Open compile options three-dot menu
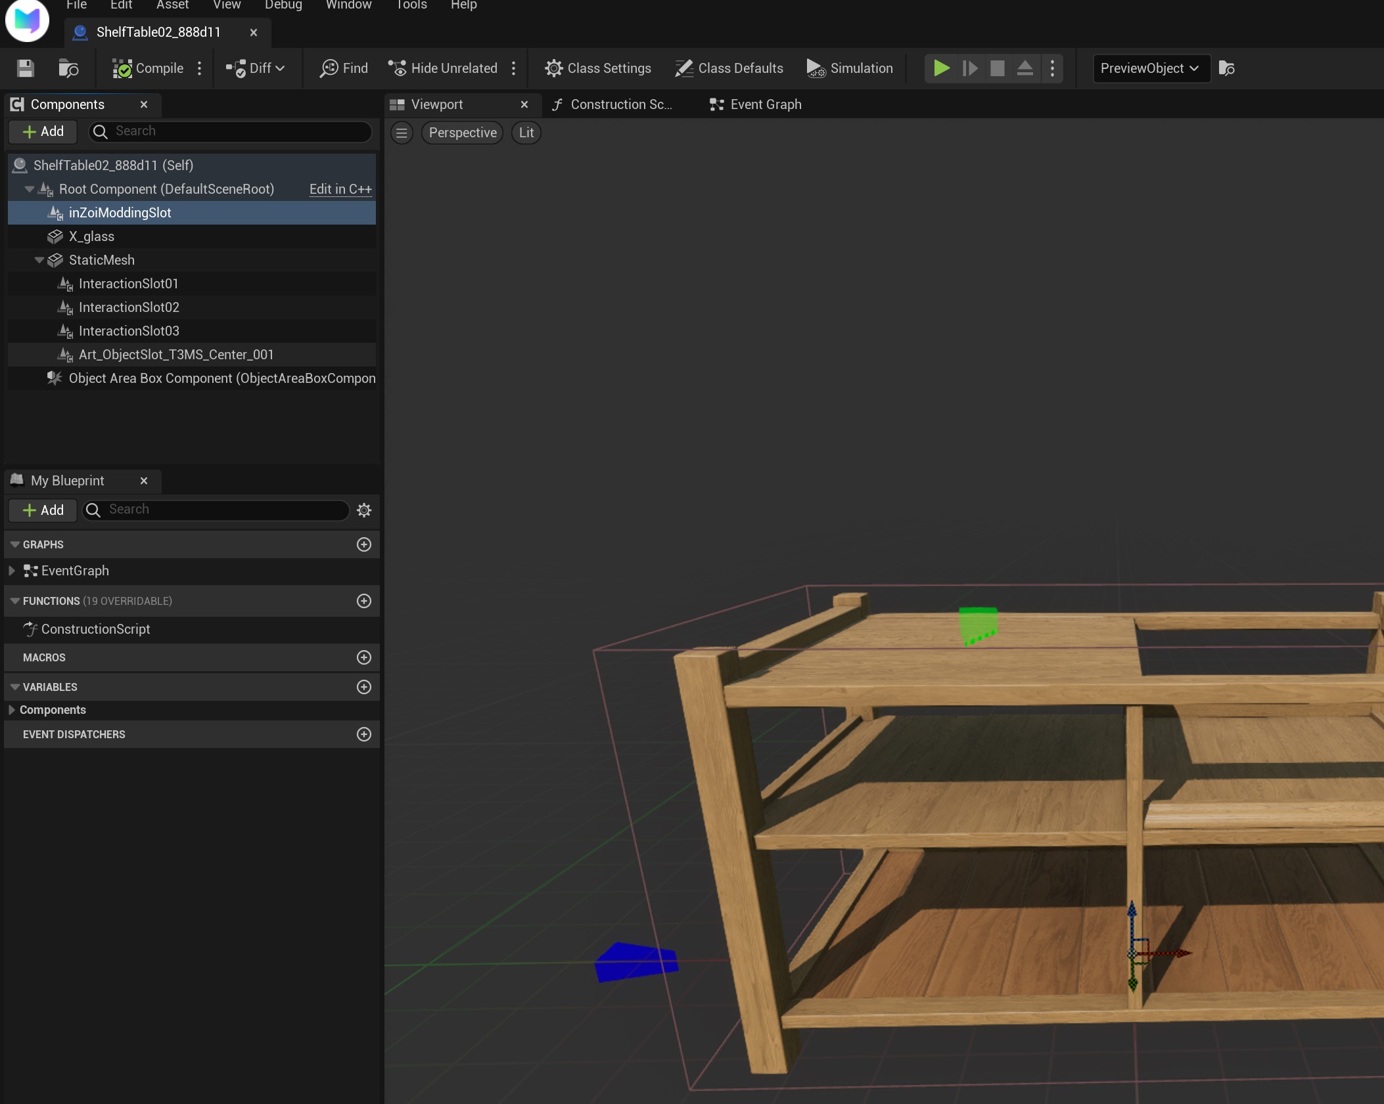This screenshot has height=1104, width=1384. (200, 68)
